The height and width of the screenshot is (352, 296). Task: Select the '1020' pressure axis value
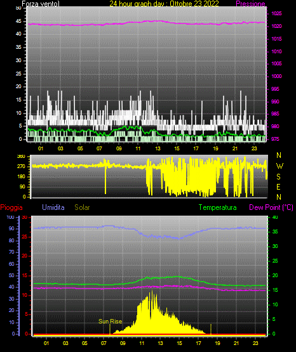coord(276,26)
